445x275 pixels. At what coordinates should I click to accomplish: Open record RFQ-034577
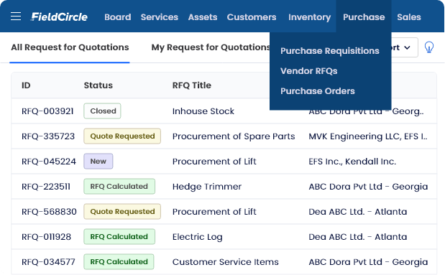(x=48, y=262)
